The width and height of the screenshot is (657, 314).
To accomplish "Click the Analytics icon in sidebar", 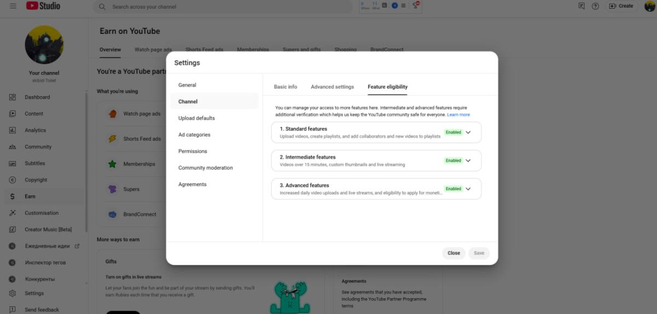I will pyautogui.click(x=13, y=130).
